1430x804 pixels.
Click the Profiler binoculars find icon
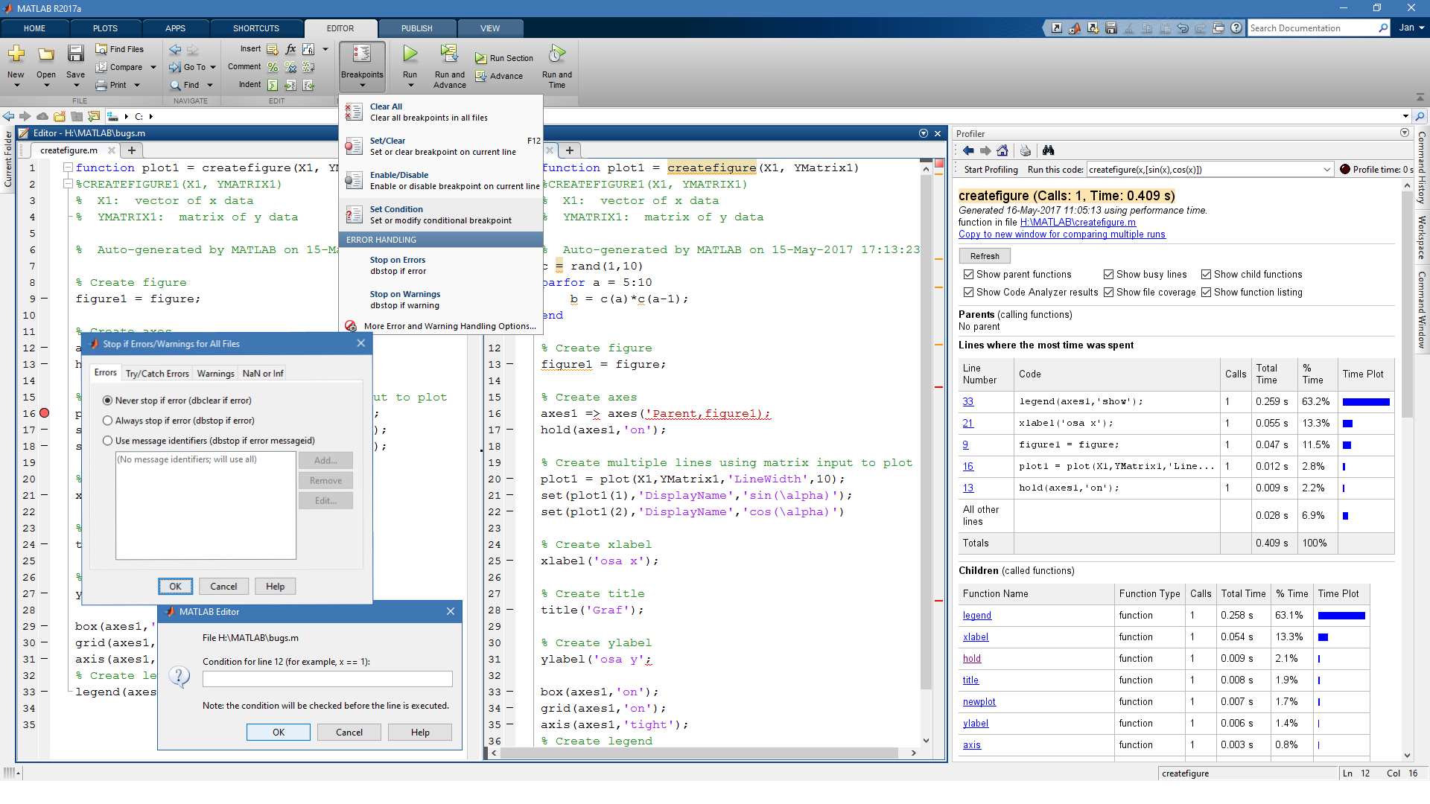click(1049, 150)
